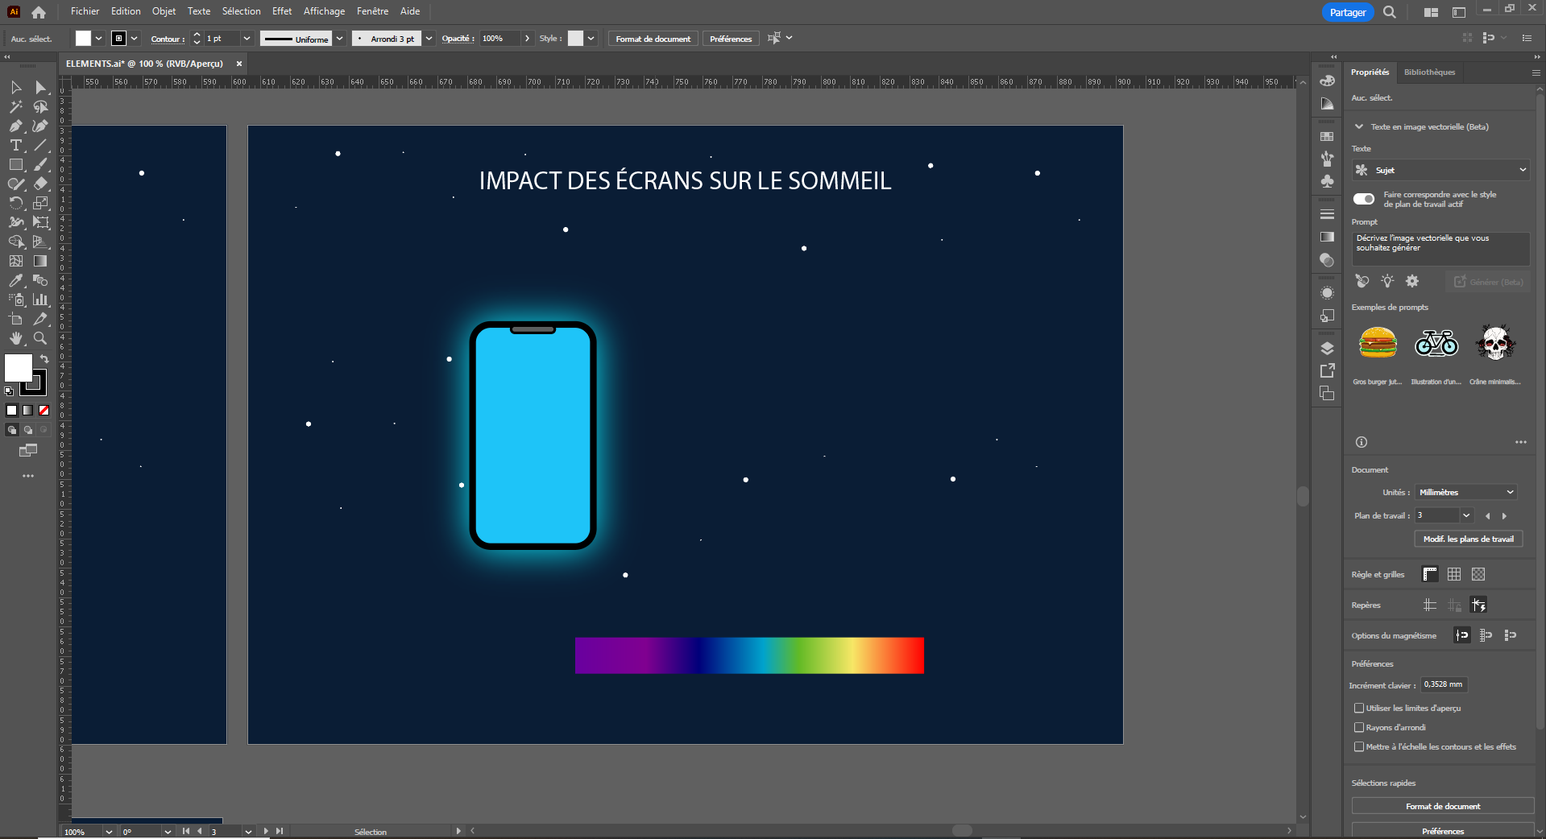Select the Eyedropper tool

point(16,280)
